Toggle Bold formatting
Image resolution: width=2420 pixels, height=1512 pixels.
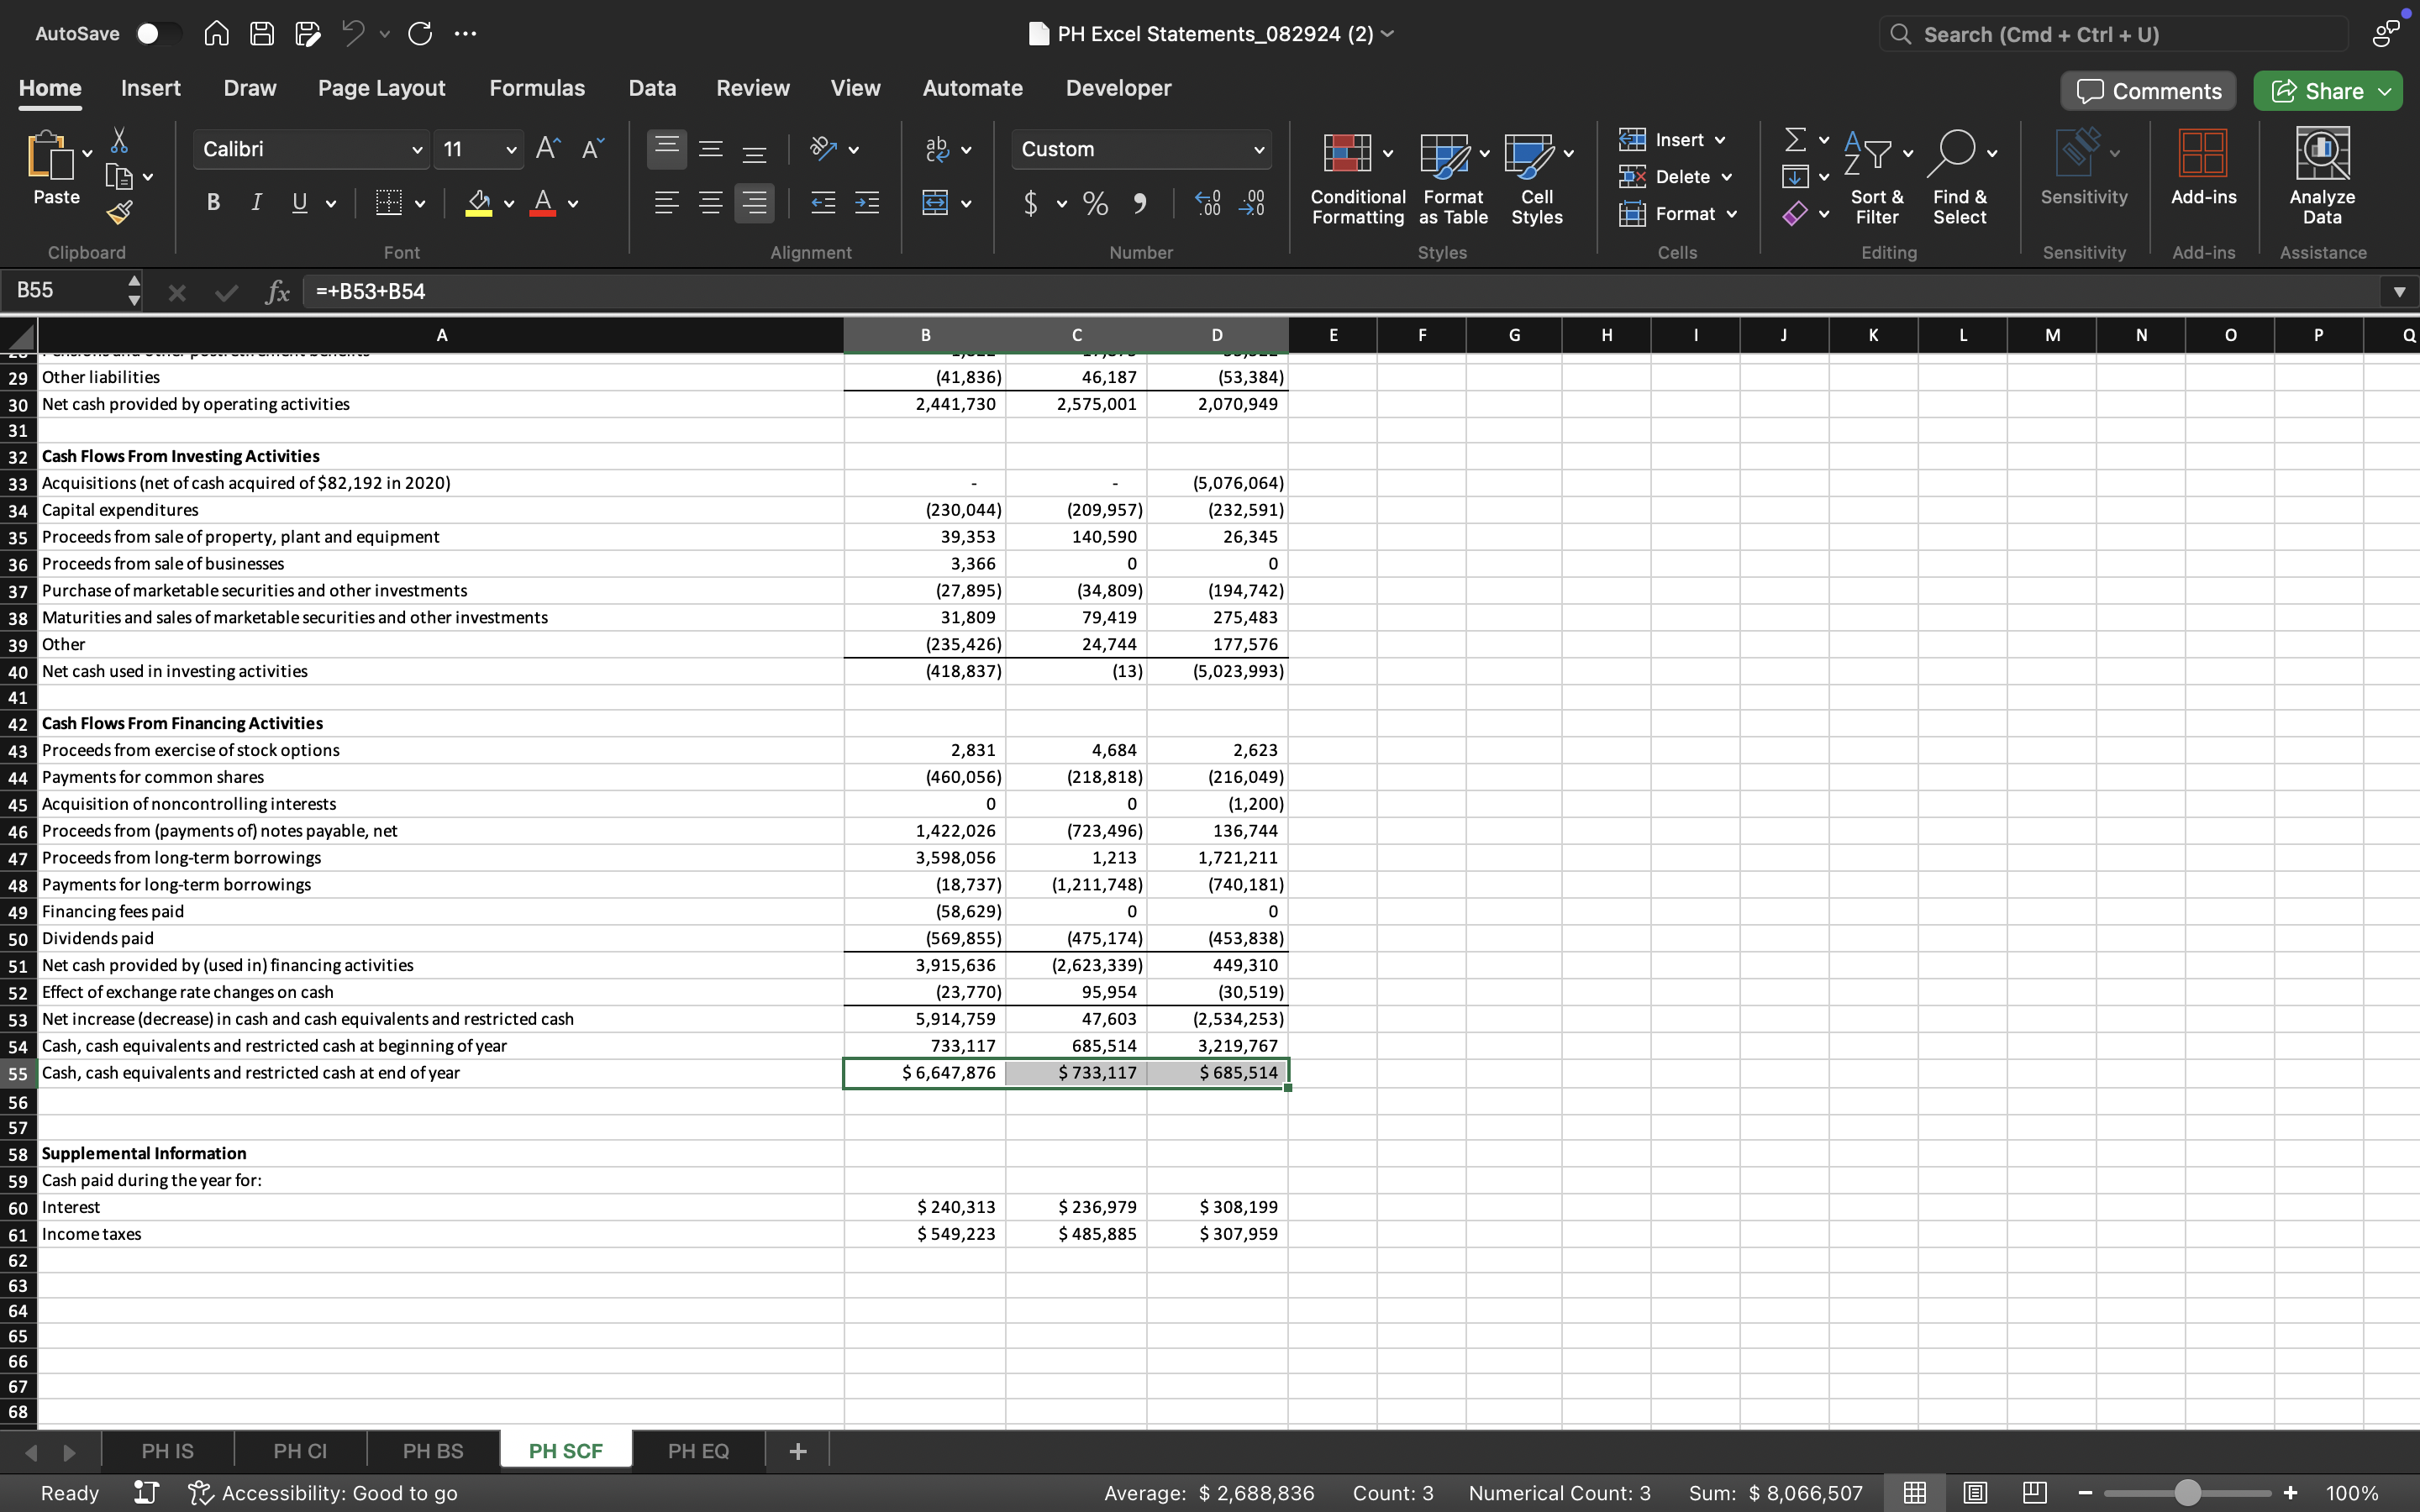(x=213, y=203)
